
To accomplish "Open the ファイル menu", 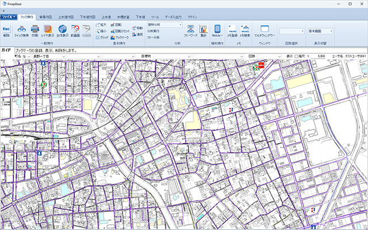I will click(x=7, y=17).
